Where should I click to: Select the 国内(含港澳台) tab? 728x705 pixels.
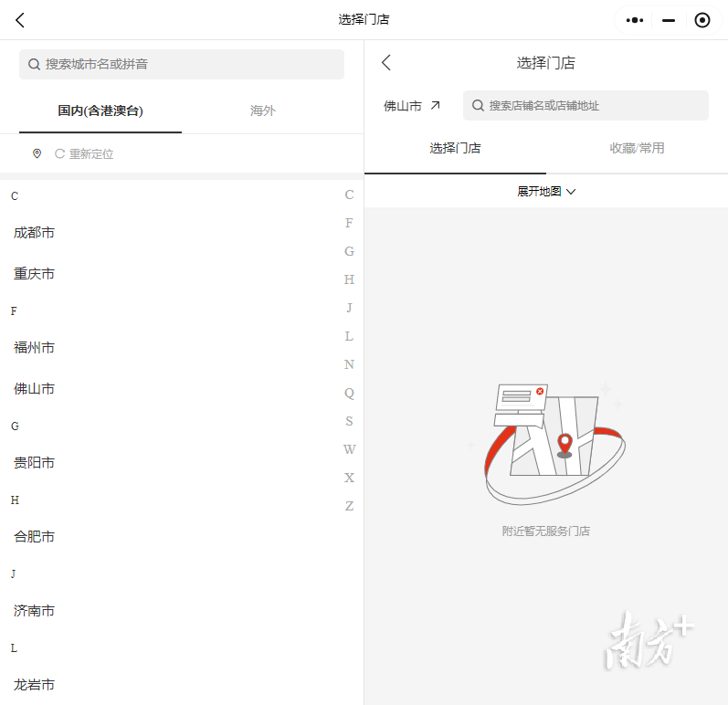click(100, 110)
